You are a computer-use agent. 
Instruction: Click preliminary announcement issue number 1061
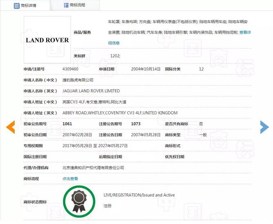pyautogui.click(x=67, y=124)
